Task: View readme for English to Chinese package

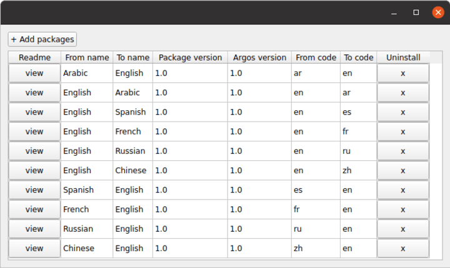Action: [x=34, y=171]
